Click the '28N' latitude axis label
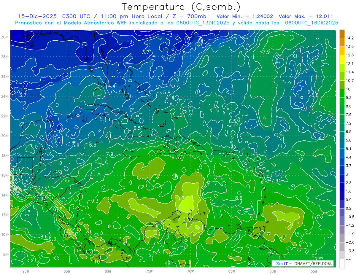The image size is (356, 275). tap(5, 57)
